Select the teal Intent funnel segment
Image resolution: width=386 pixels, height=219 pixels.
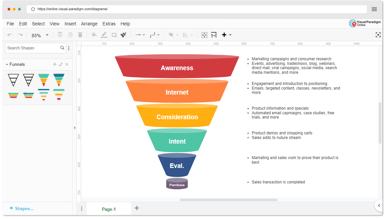177,140
